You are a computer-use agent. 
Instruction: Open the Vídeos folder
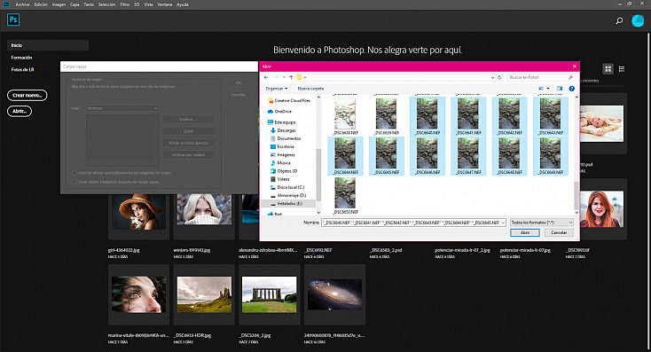tap(280, 179)
